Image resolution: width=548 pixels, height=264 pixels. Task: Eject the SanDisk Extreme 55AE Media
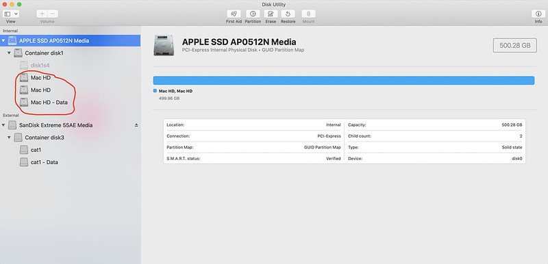click(x=136, y=125)
